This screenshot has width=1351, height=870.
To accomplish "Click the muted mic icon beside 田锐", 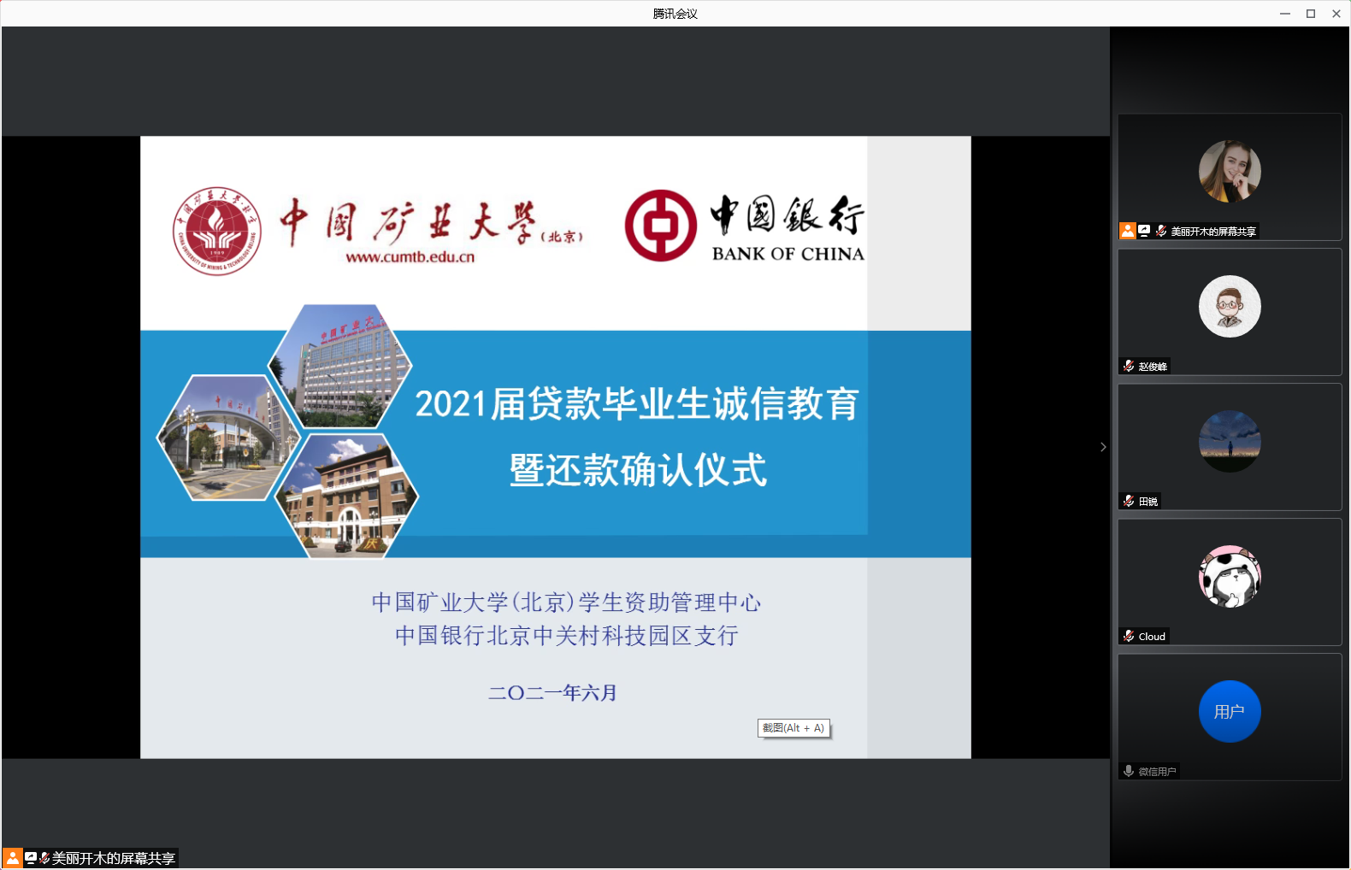I will [1129, 501].
